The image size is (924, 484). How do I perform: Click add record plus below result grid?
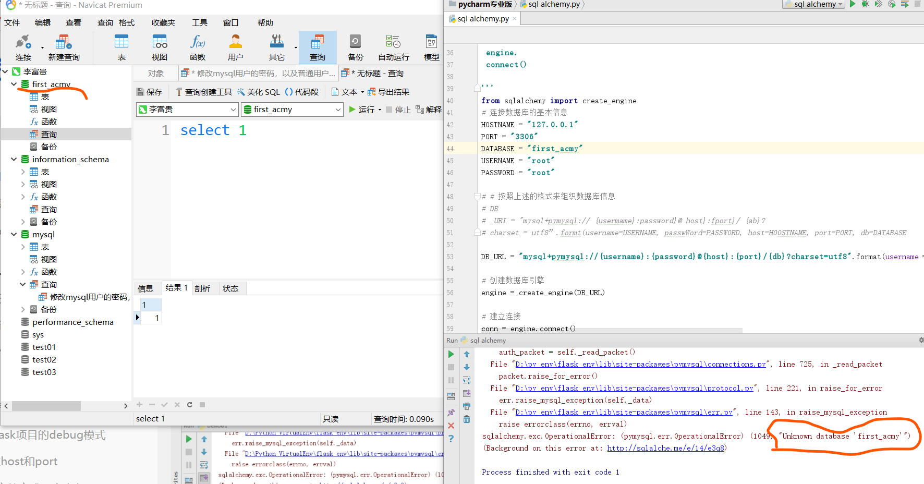[x=139, y=405]
